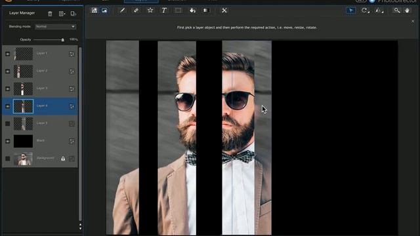This screenshot has height=236, width=420.
Task: Click the layer list vertical scrollbar
Action: pyautogui.click(x=80, y=134)
